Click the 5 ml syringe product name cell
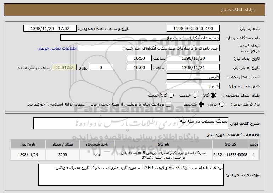Viewport: 273px width, 193px height. (163, 155)
